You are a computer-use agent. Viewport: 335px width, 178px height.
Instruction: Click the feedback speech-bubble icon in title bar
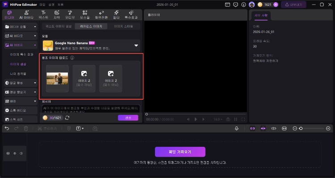tap(235, 4)
